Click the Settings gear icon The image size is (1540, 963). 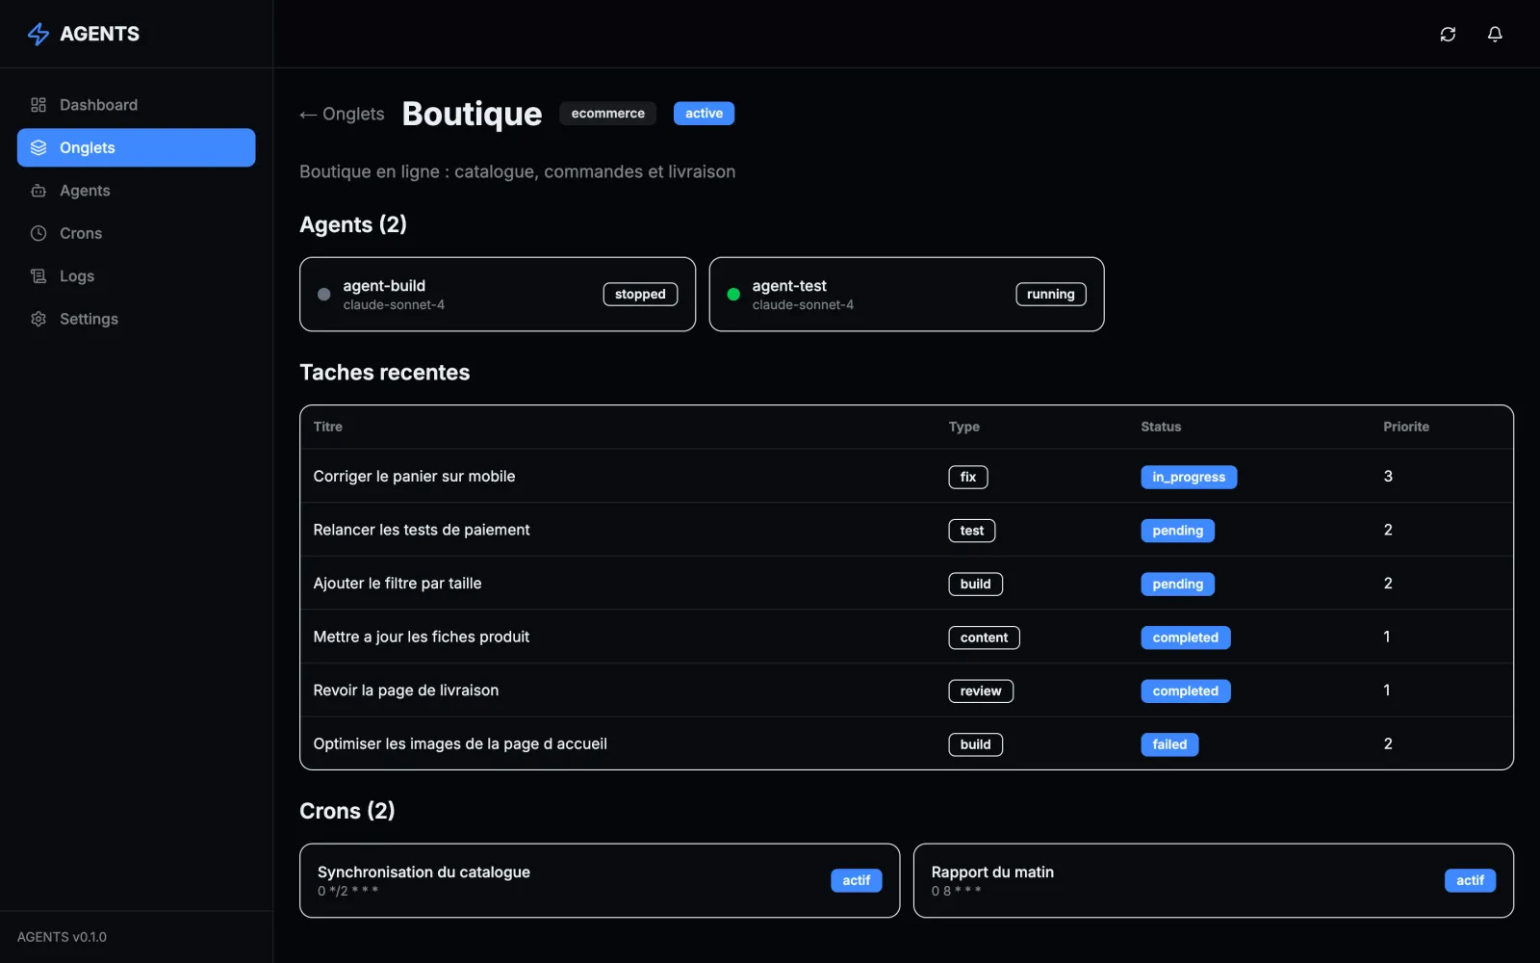pyautogui.click(x=38, y=319)
